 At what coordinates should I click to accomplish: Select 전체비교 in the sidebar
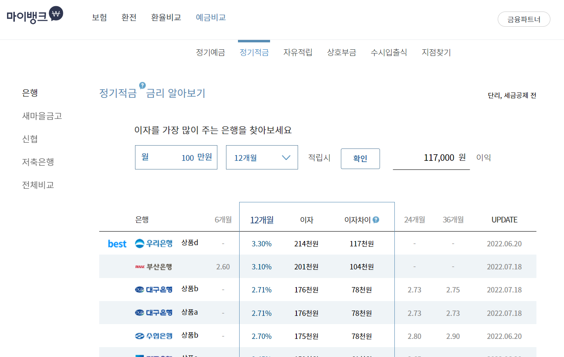[38, 185]
